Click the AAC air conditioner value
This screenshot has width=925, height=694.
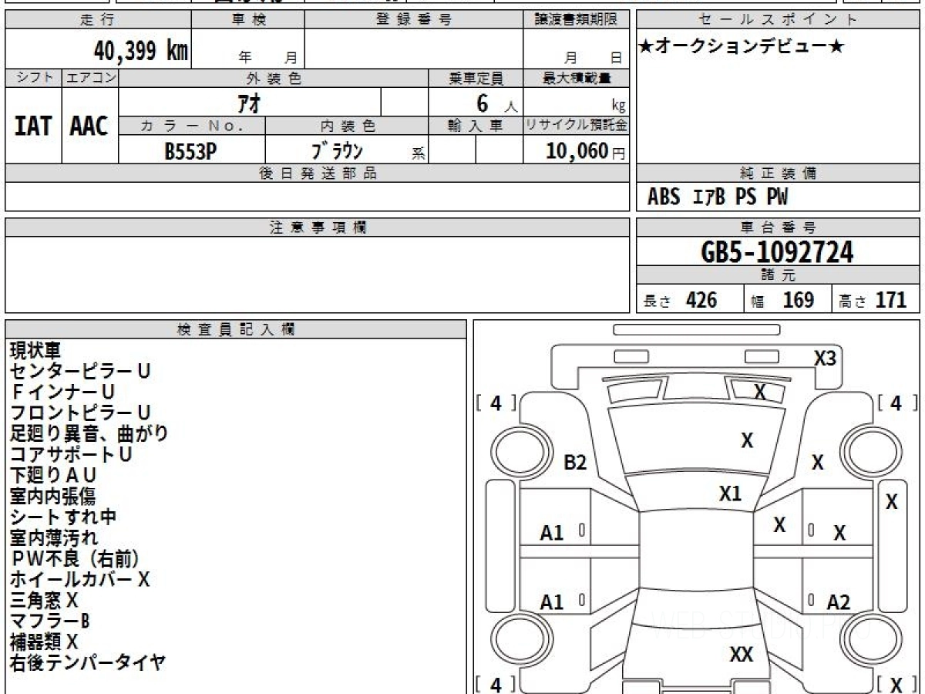pos(89,126)
